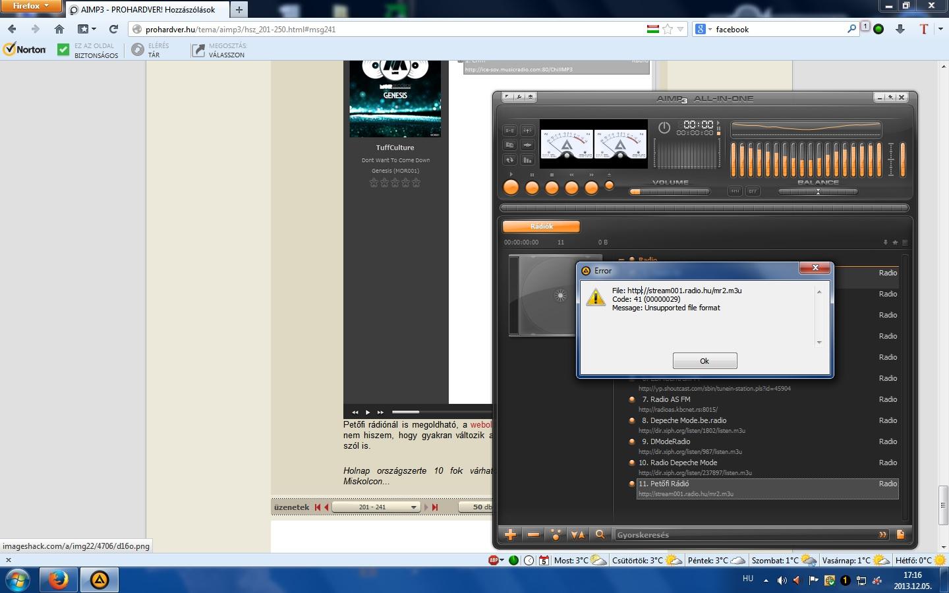The width and height of the screenshot is (949, 593).
Task: Select the Rádiók playlist tab
Action: (541, 227)
